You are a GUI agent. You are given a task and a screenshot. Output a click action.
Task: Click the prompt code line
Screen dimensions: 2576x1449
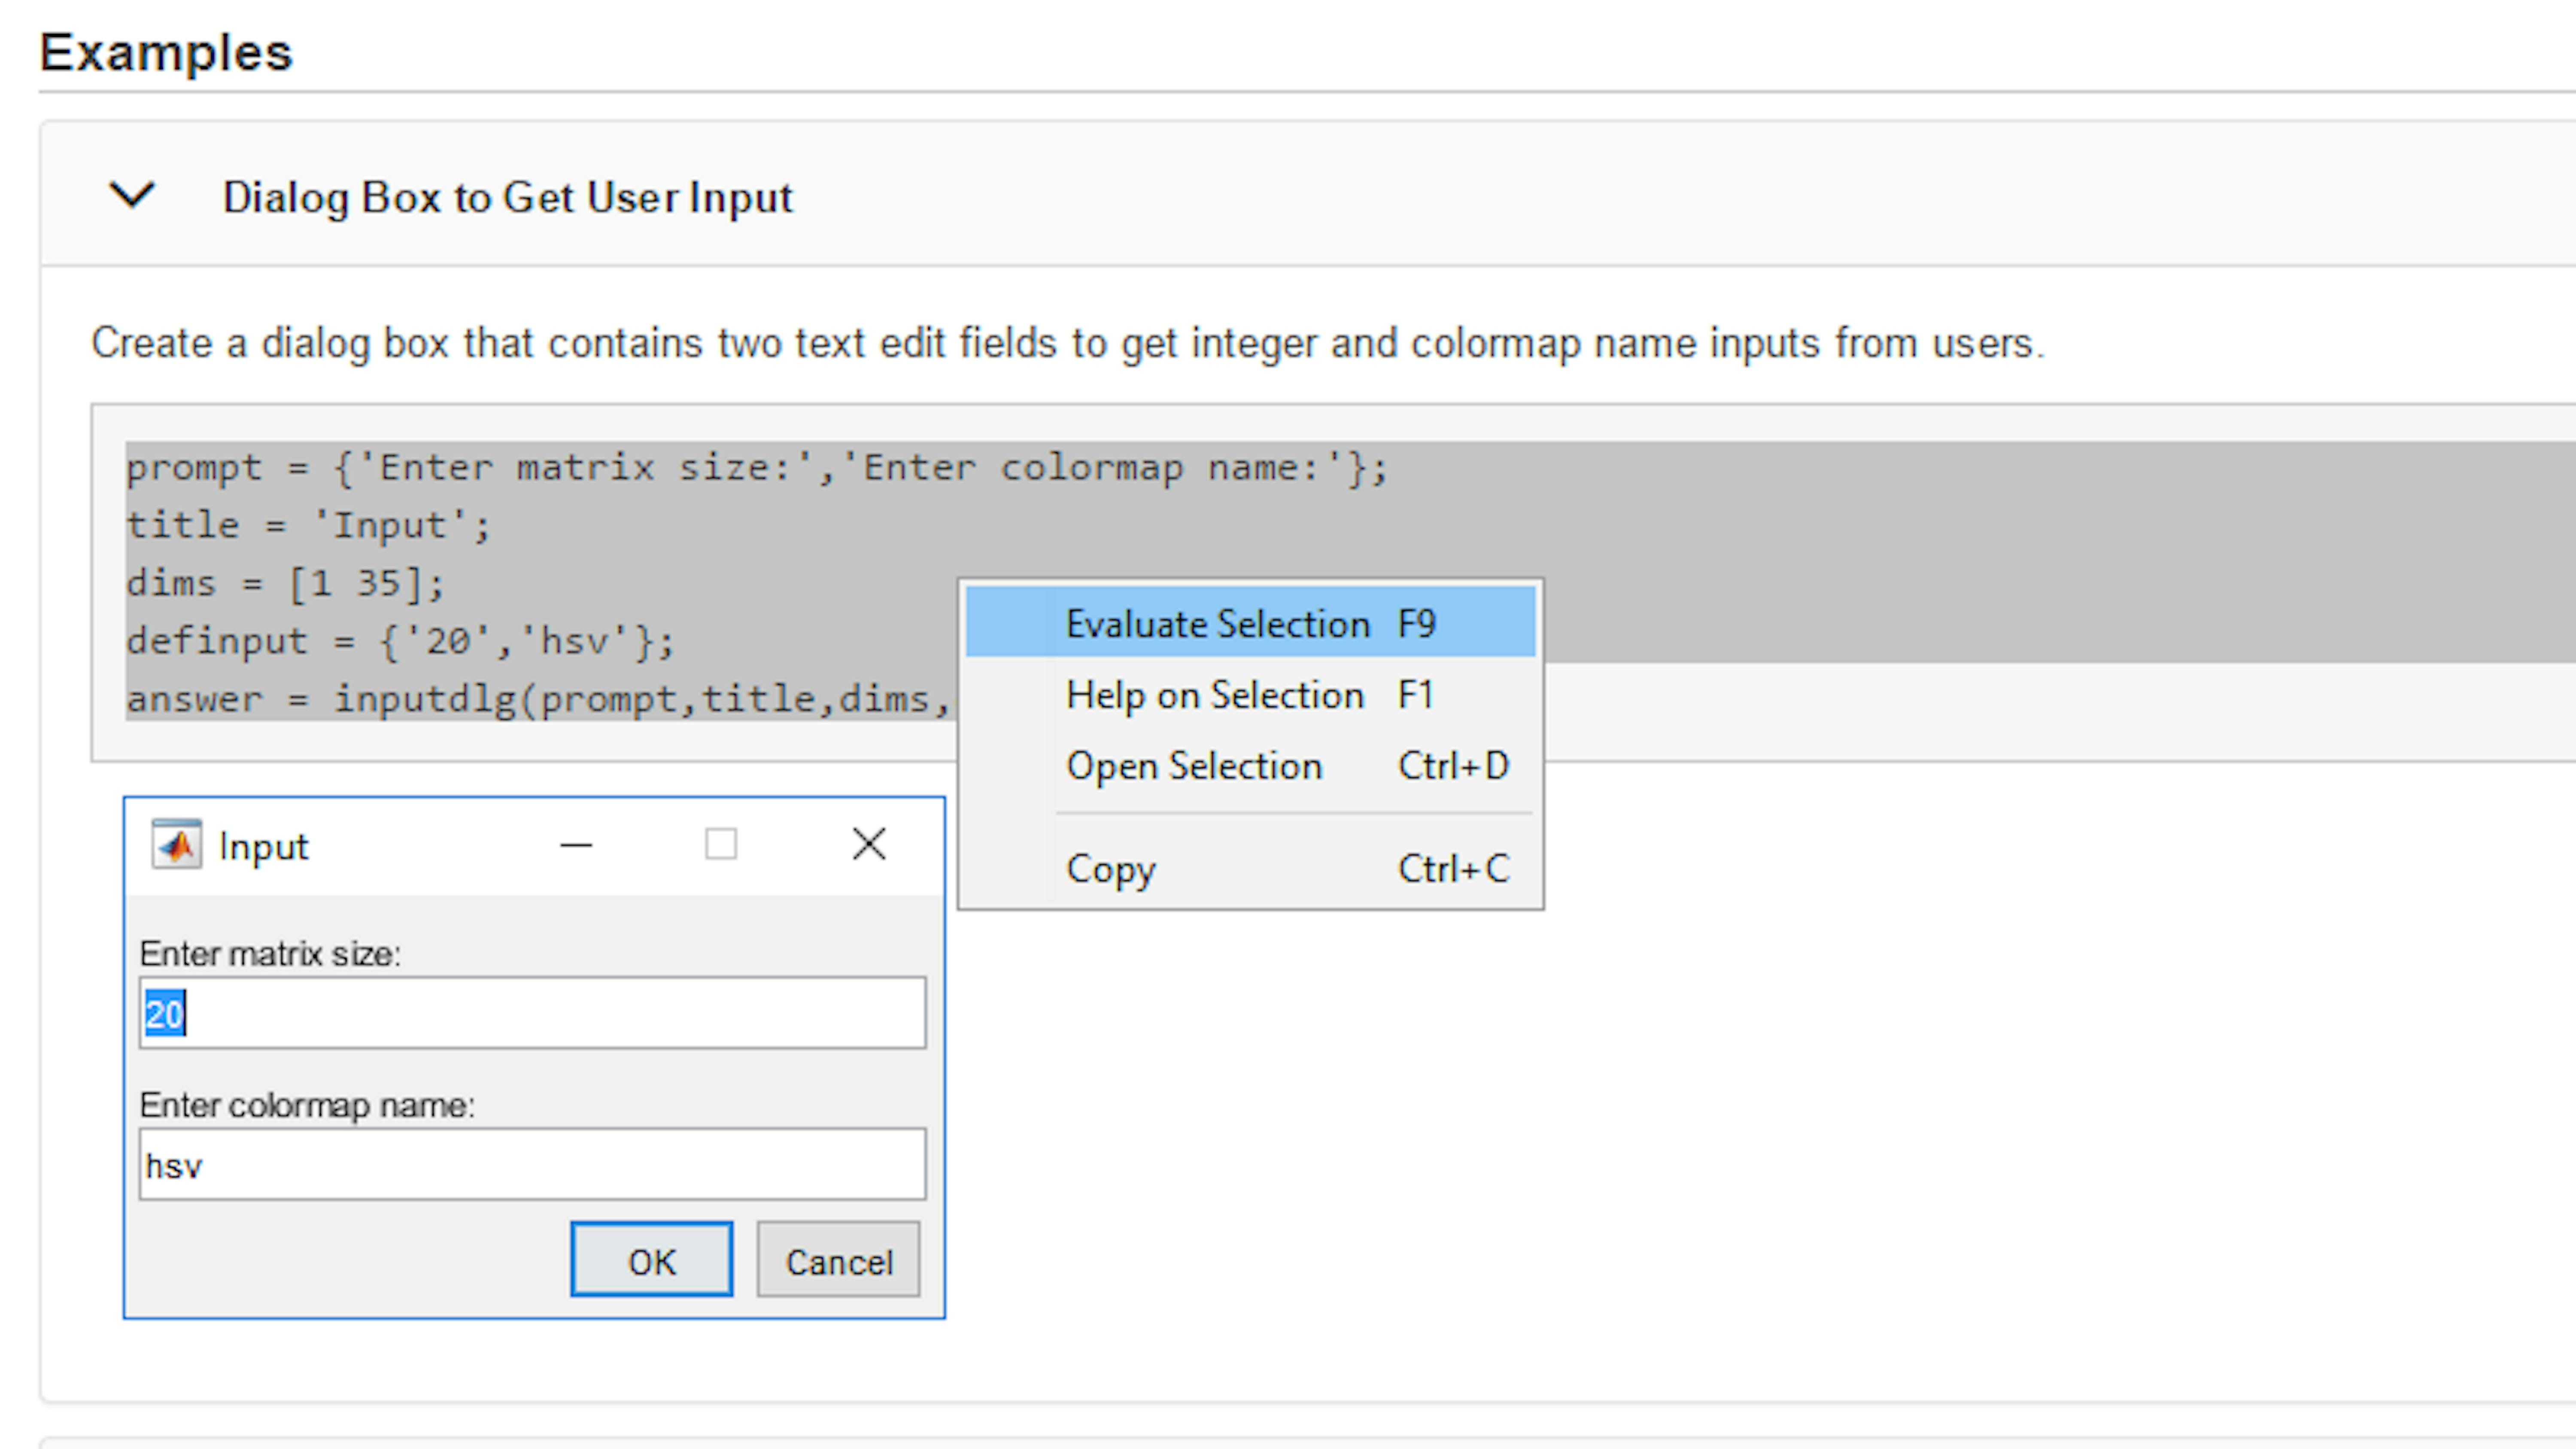pos(757,467)
